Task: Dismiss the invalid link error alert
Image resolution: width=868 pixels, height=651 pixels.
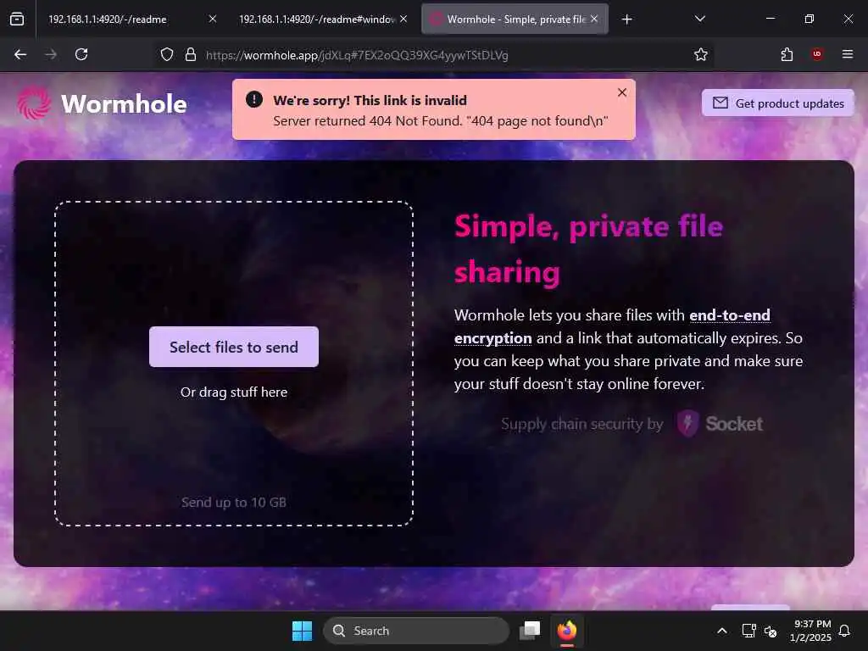Action: (622, 92)
